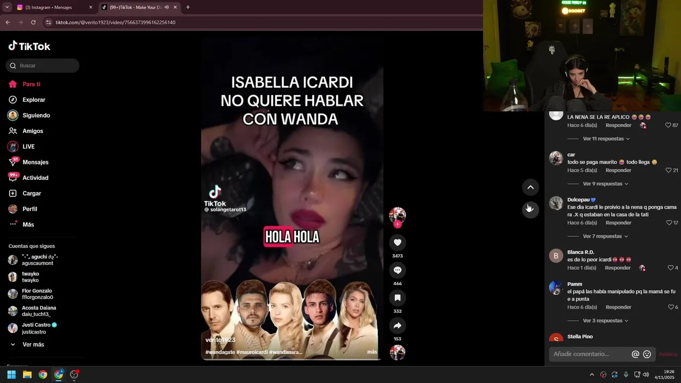Expand caption with más link
The image size is (681, 383).
pyautogui.click(x=372, y=352)
